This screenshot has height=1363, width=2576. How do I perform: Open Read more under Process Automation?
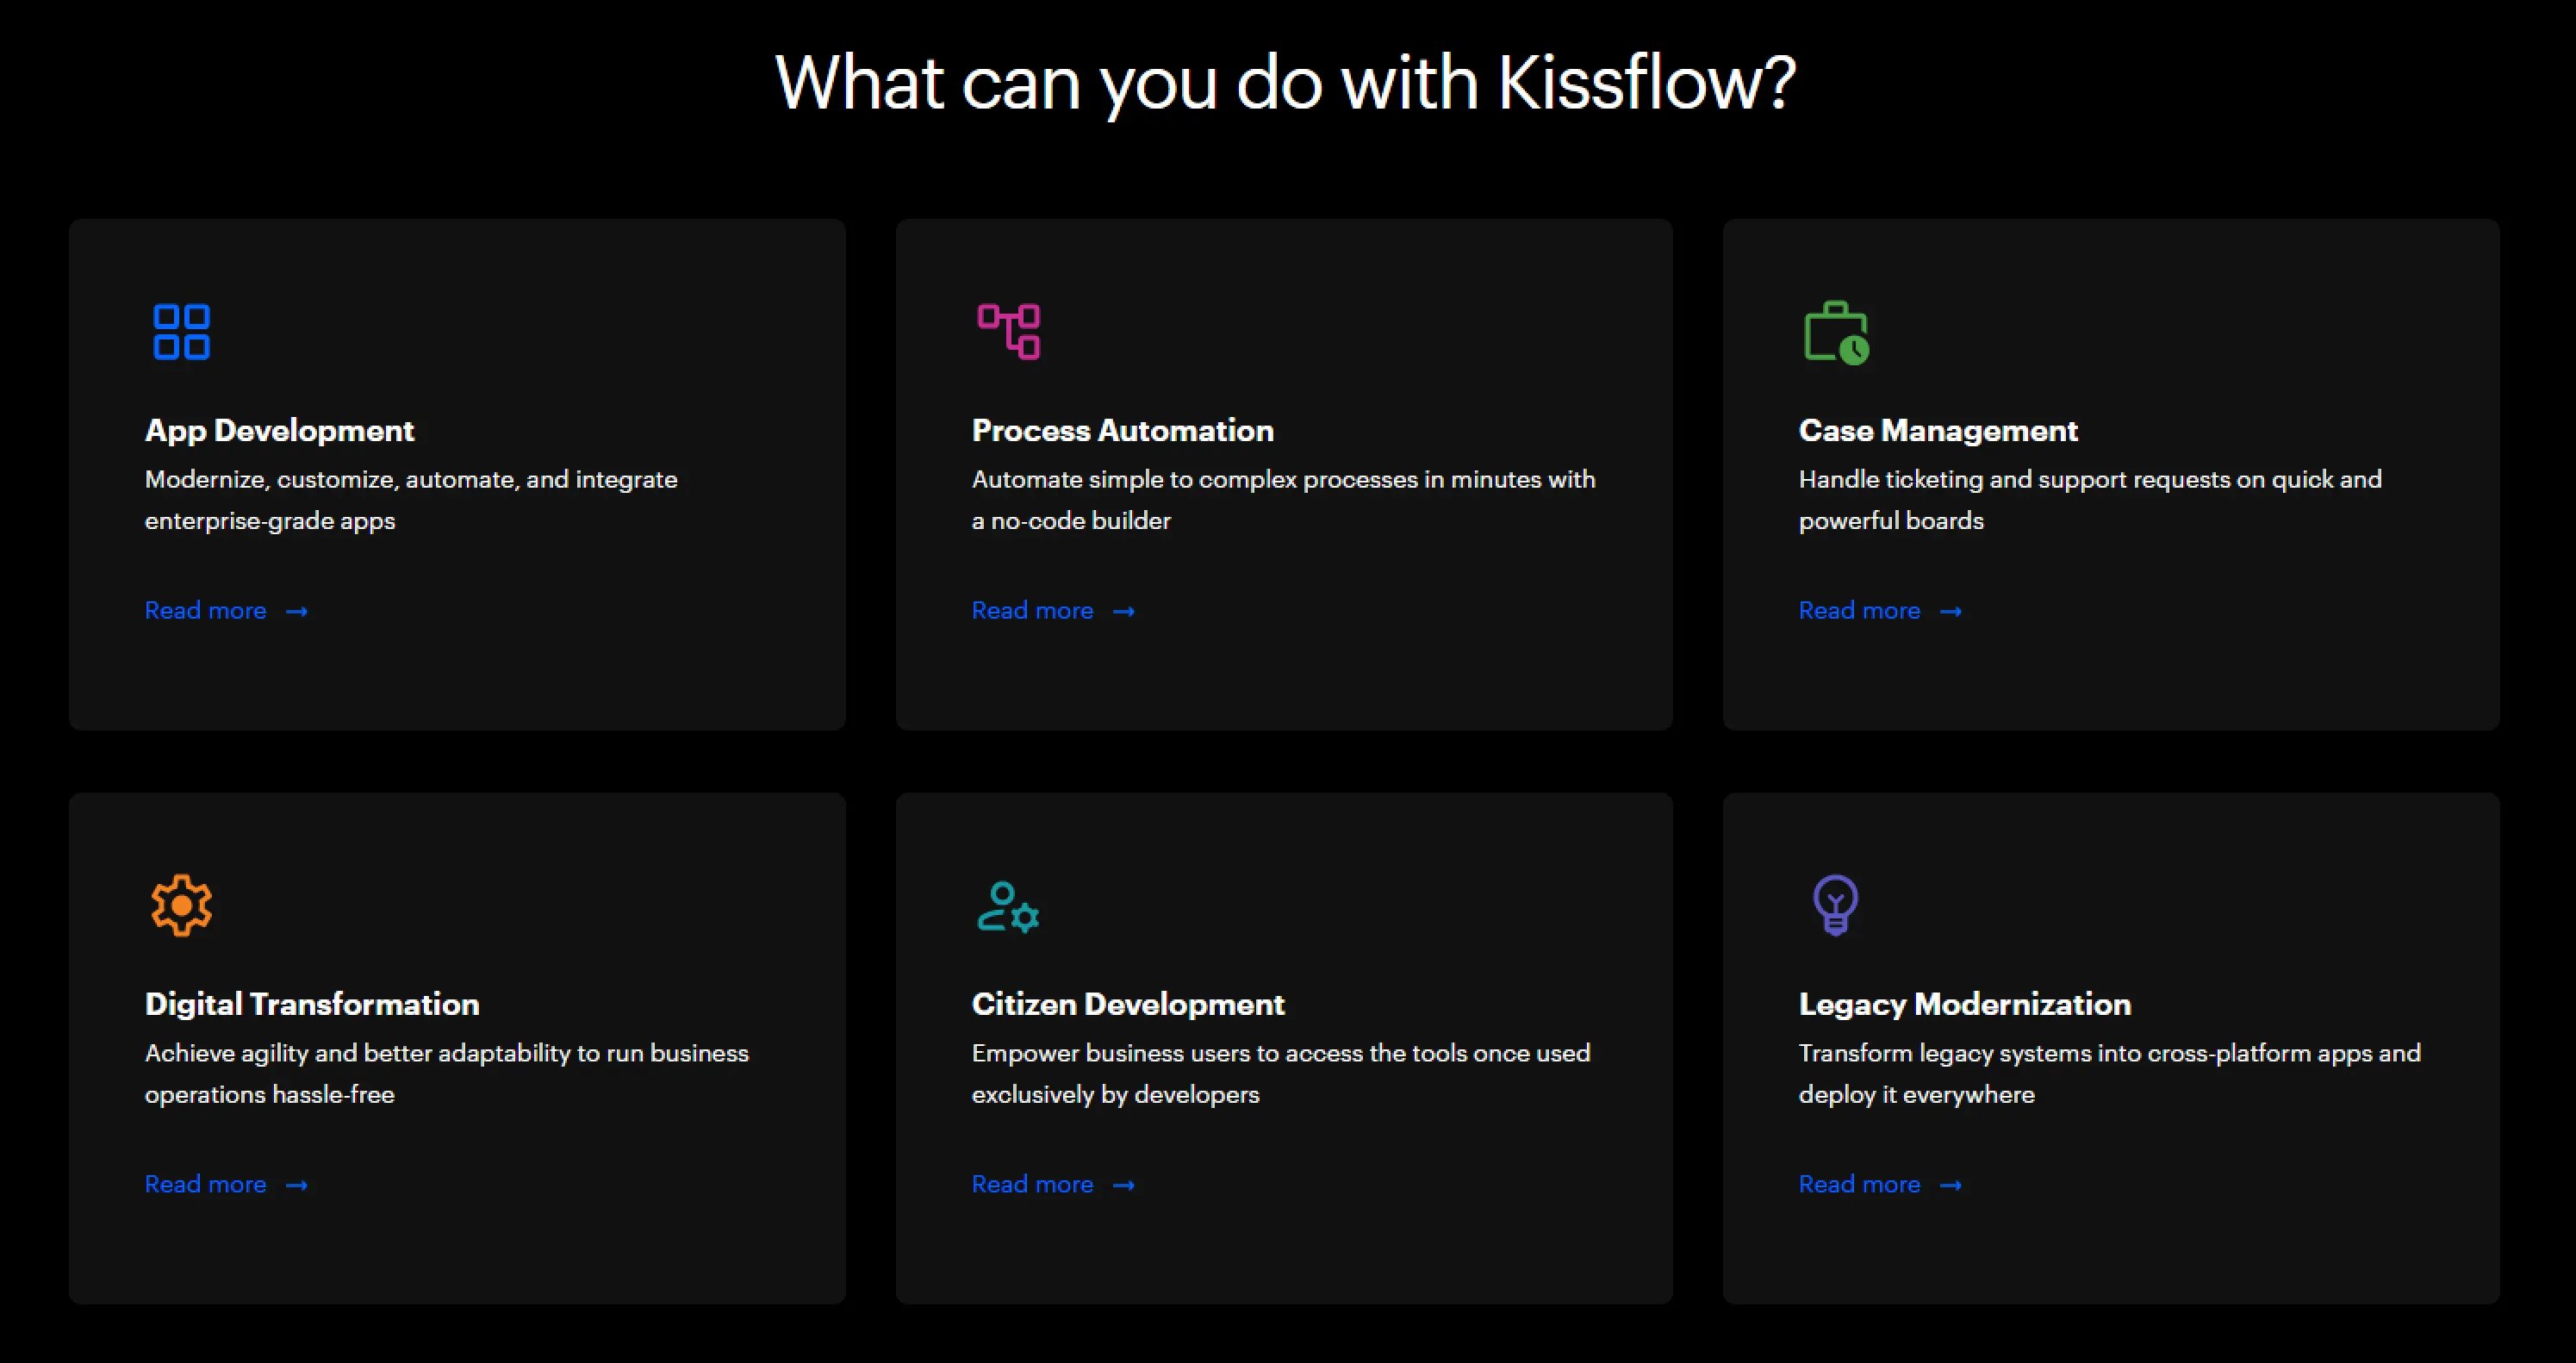(x=1032, y=610)
